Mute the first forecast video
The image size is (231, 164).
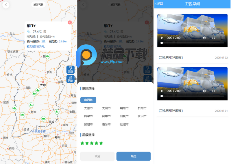click(204, 38)
